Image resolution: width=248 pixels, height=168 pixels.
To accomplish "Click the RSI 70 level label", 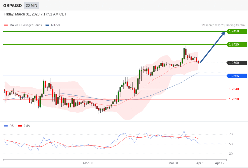I will coord(231,134).
